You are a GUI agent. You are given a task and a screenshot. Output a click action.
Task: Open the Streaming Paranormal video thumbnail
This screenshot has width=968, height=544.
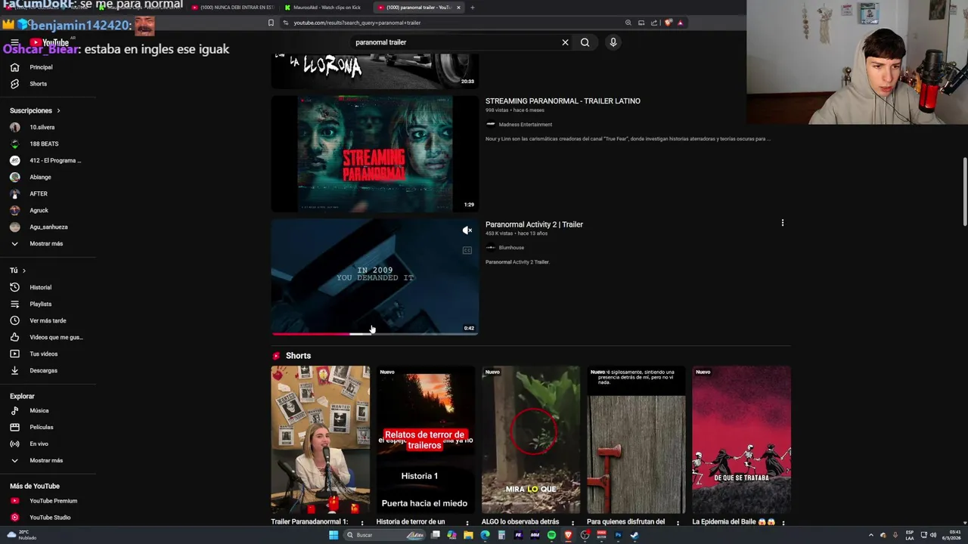pos(375,153)
